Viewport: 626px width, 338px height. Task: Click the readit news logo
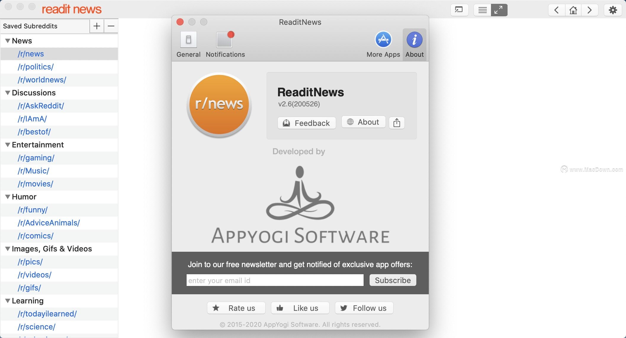[x=72, y=9]
